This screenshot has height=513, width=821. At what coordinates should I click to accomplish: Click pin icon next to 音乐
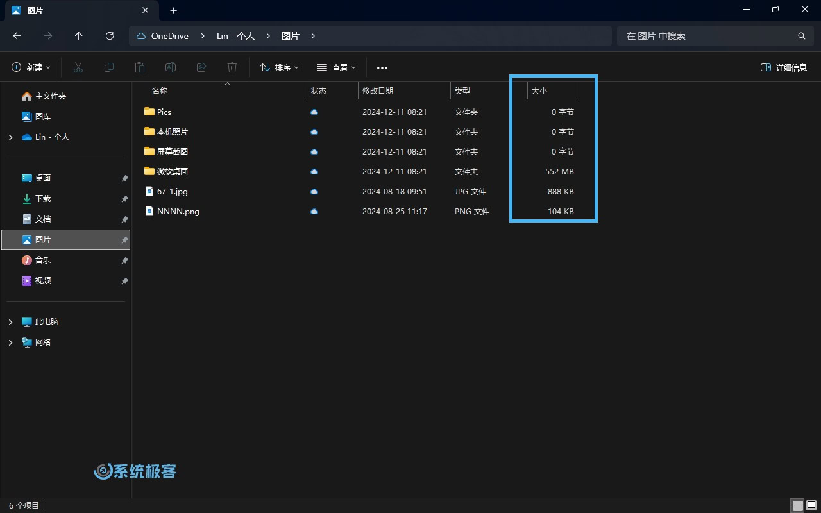point(124,260)
